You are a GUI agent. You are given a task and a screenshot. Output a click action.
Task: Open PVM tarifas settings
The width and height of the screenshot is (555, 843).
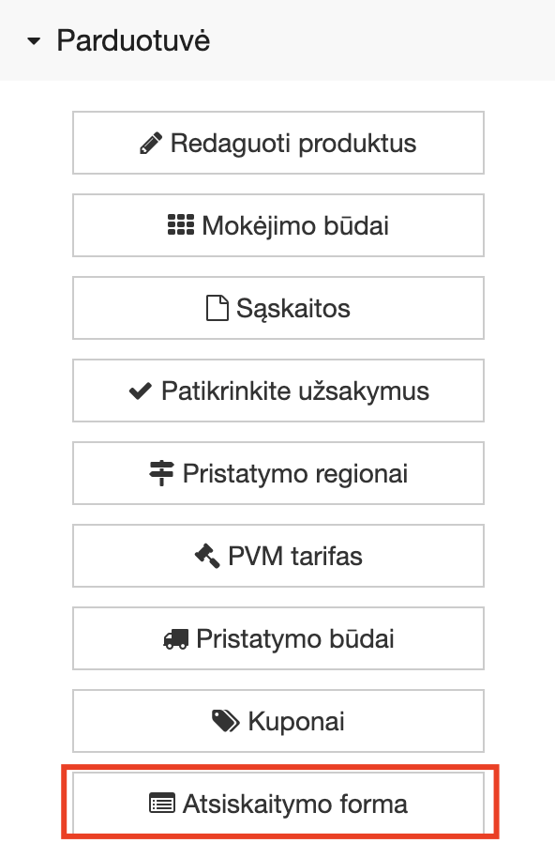click(x=277, y=555)
